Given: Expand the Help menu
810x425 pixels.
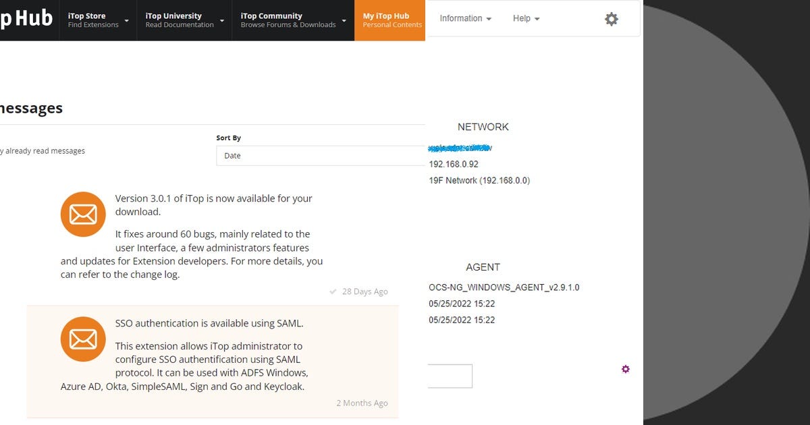Looking at the screenshot, I should pos(525,19).
